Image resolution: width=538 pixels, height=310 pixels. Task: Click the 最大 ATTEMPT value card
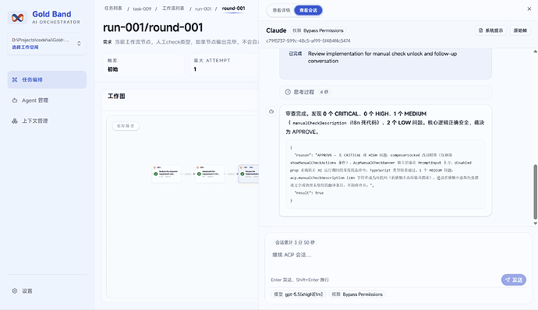point(224,65)
